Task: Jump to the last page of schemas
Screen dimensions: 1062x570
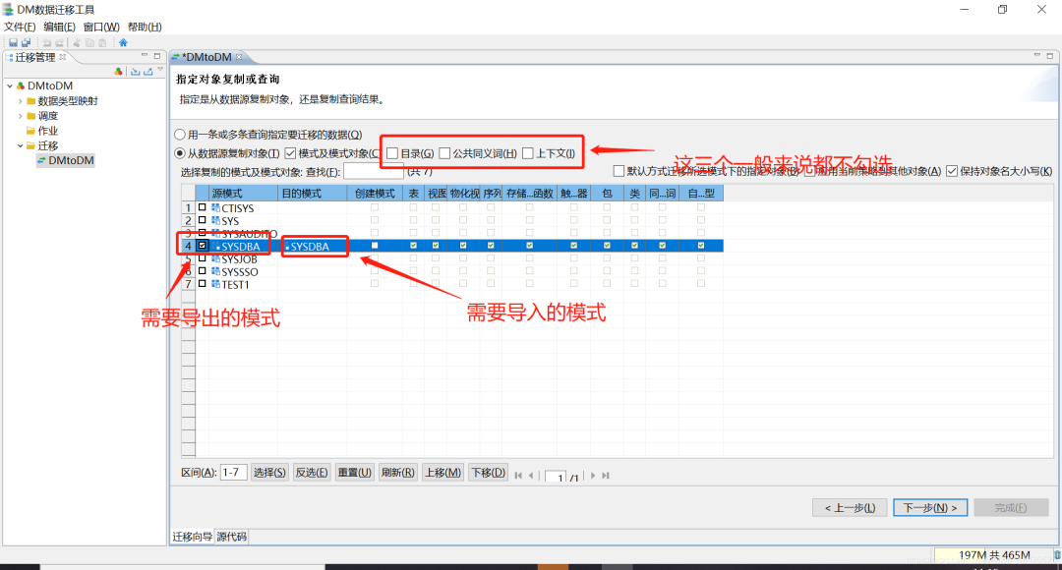Action: click(x=606, y=476)
